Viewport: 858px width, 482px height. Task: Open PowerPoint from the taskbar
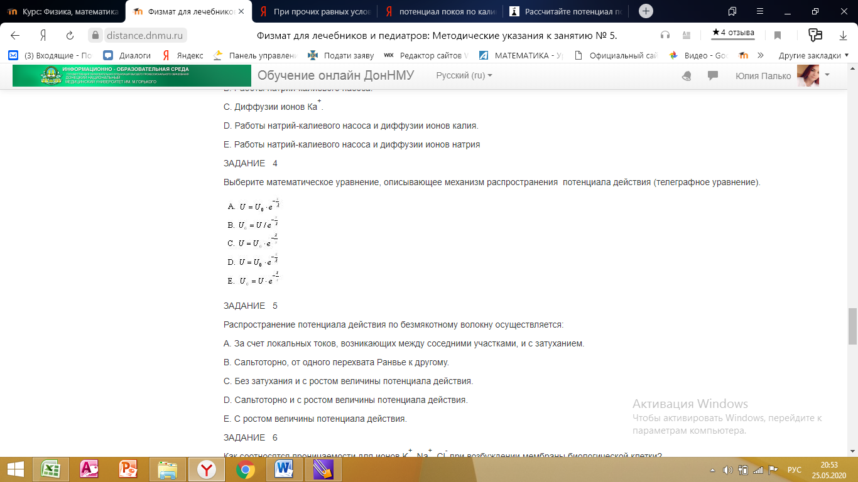coord(128,469)
